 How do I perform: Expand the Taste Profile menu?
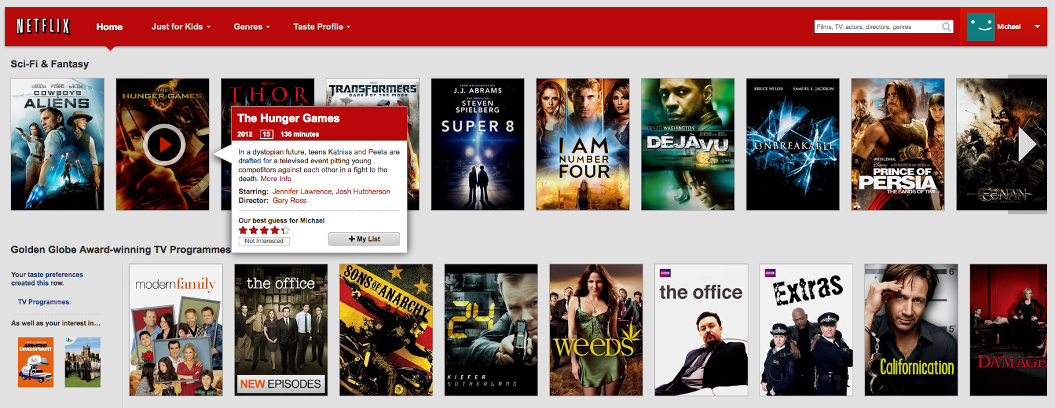[x=322, y=27]
